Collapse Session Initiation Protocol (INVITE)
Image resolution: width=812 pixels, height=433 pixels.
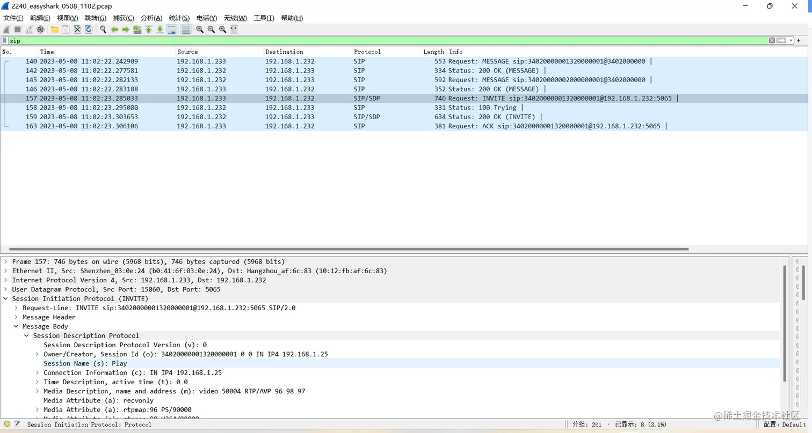pos(6,299)
